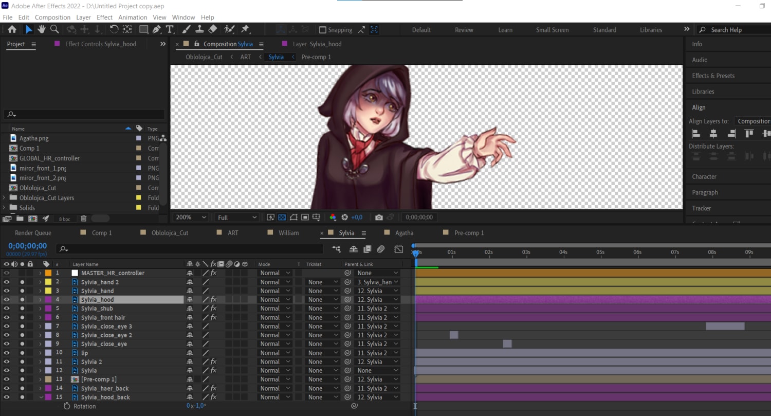
Task: Enable the Snapping checkbox
Action: pyautogui.click(x=322, y=30)
